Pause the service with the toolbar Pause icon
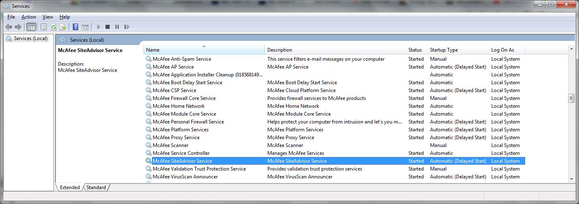 pos(117,27)
